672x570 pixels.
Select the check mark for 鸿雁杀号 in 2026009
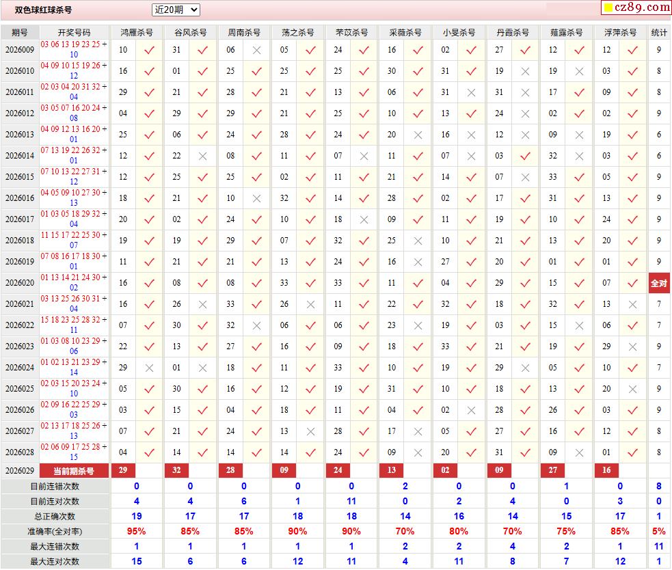(x=149, y=50)
